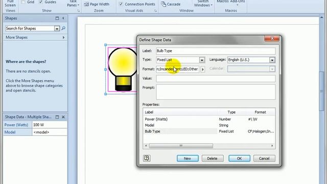The height and width of the screenshot is (184, 327).
Task: Click the Prompt text box
Action: pos(216,92)
